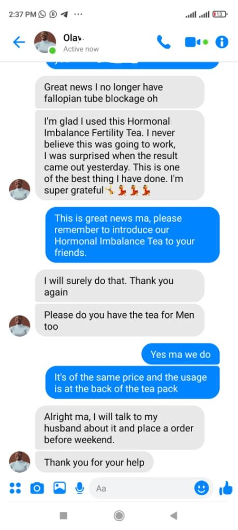Open conversation info with the info icon
This screenshot has width=238, height=530.
222,42
